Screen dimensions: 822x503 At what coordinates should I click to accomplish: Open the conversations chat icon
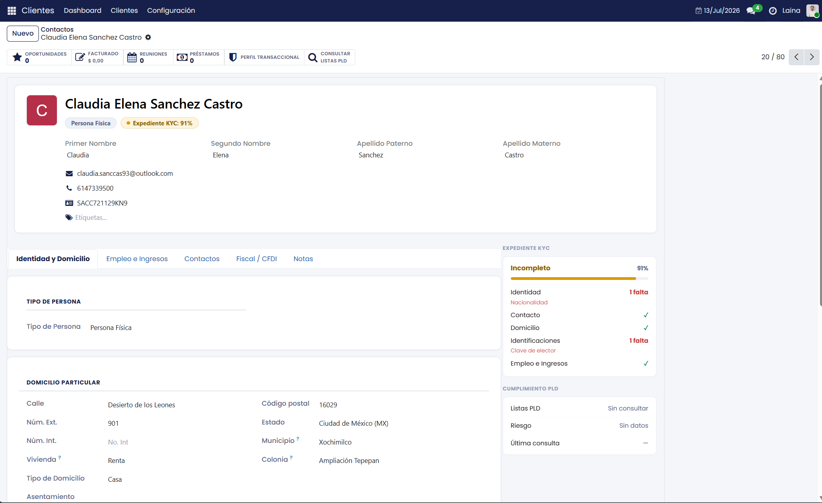(x=751, y=11)
